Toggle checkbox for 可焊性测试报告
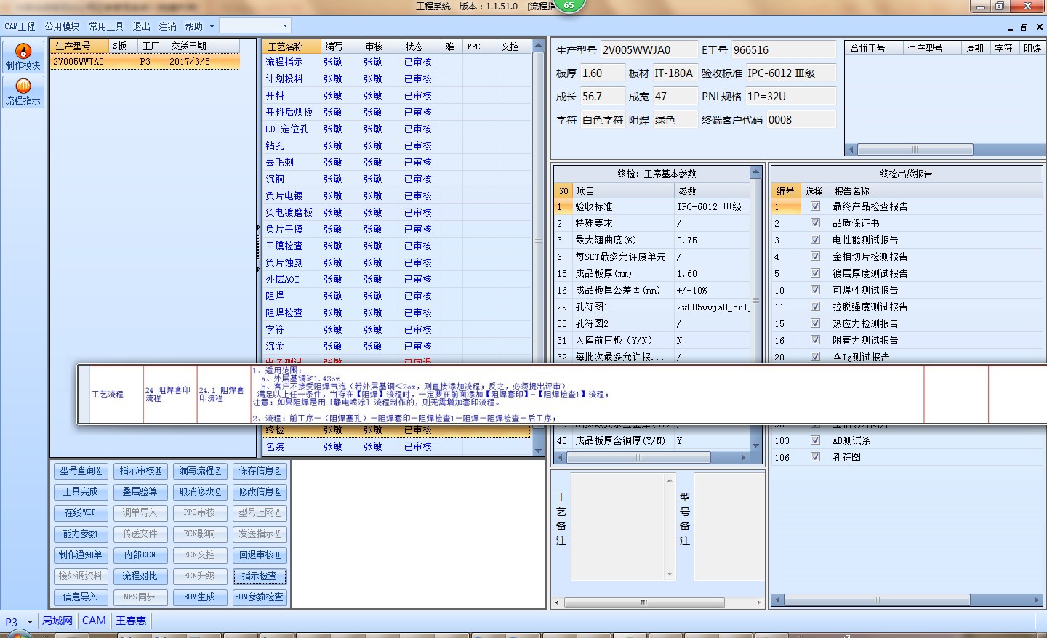This screenshot has width=1047, height=638. coord(815,290)
